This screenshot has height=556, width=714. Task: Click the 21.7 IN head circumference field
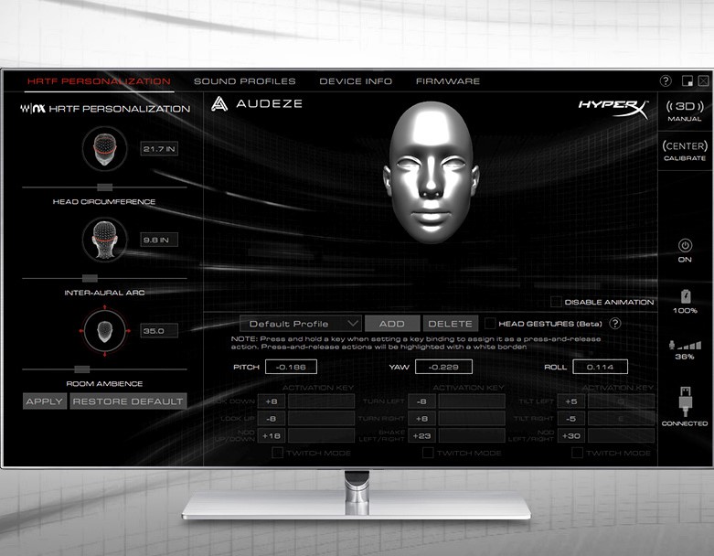pos(159,149)
